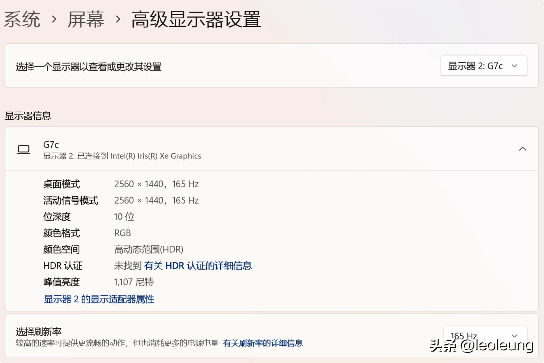Open the refresh rate dropdown showing 165 Hz
Screen dimensions: 544x363
click(x=486, y=336)
